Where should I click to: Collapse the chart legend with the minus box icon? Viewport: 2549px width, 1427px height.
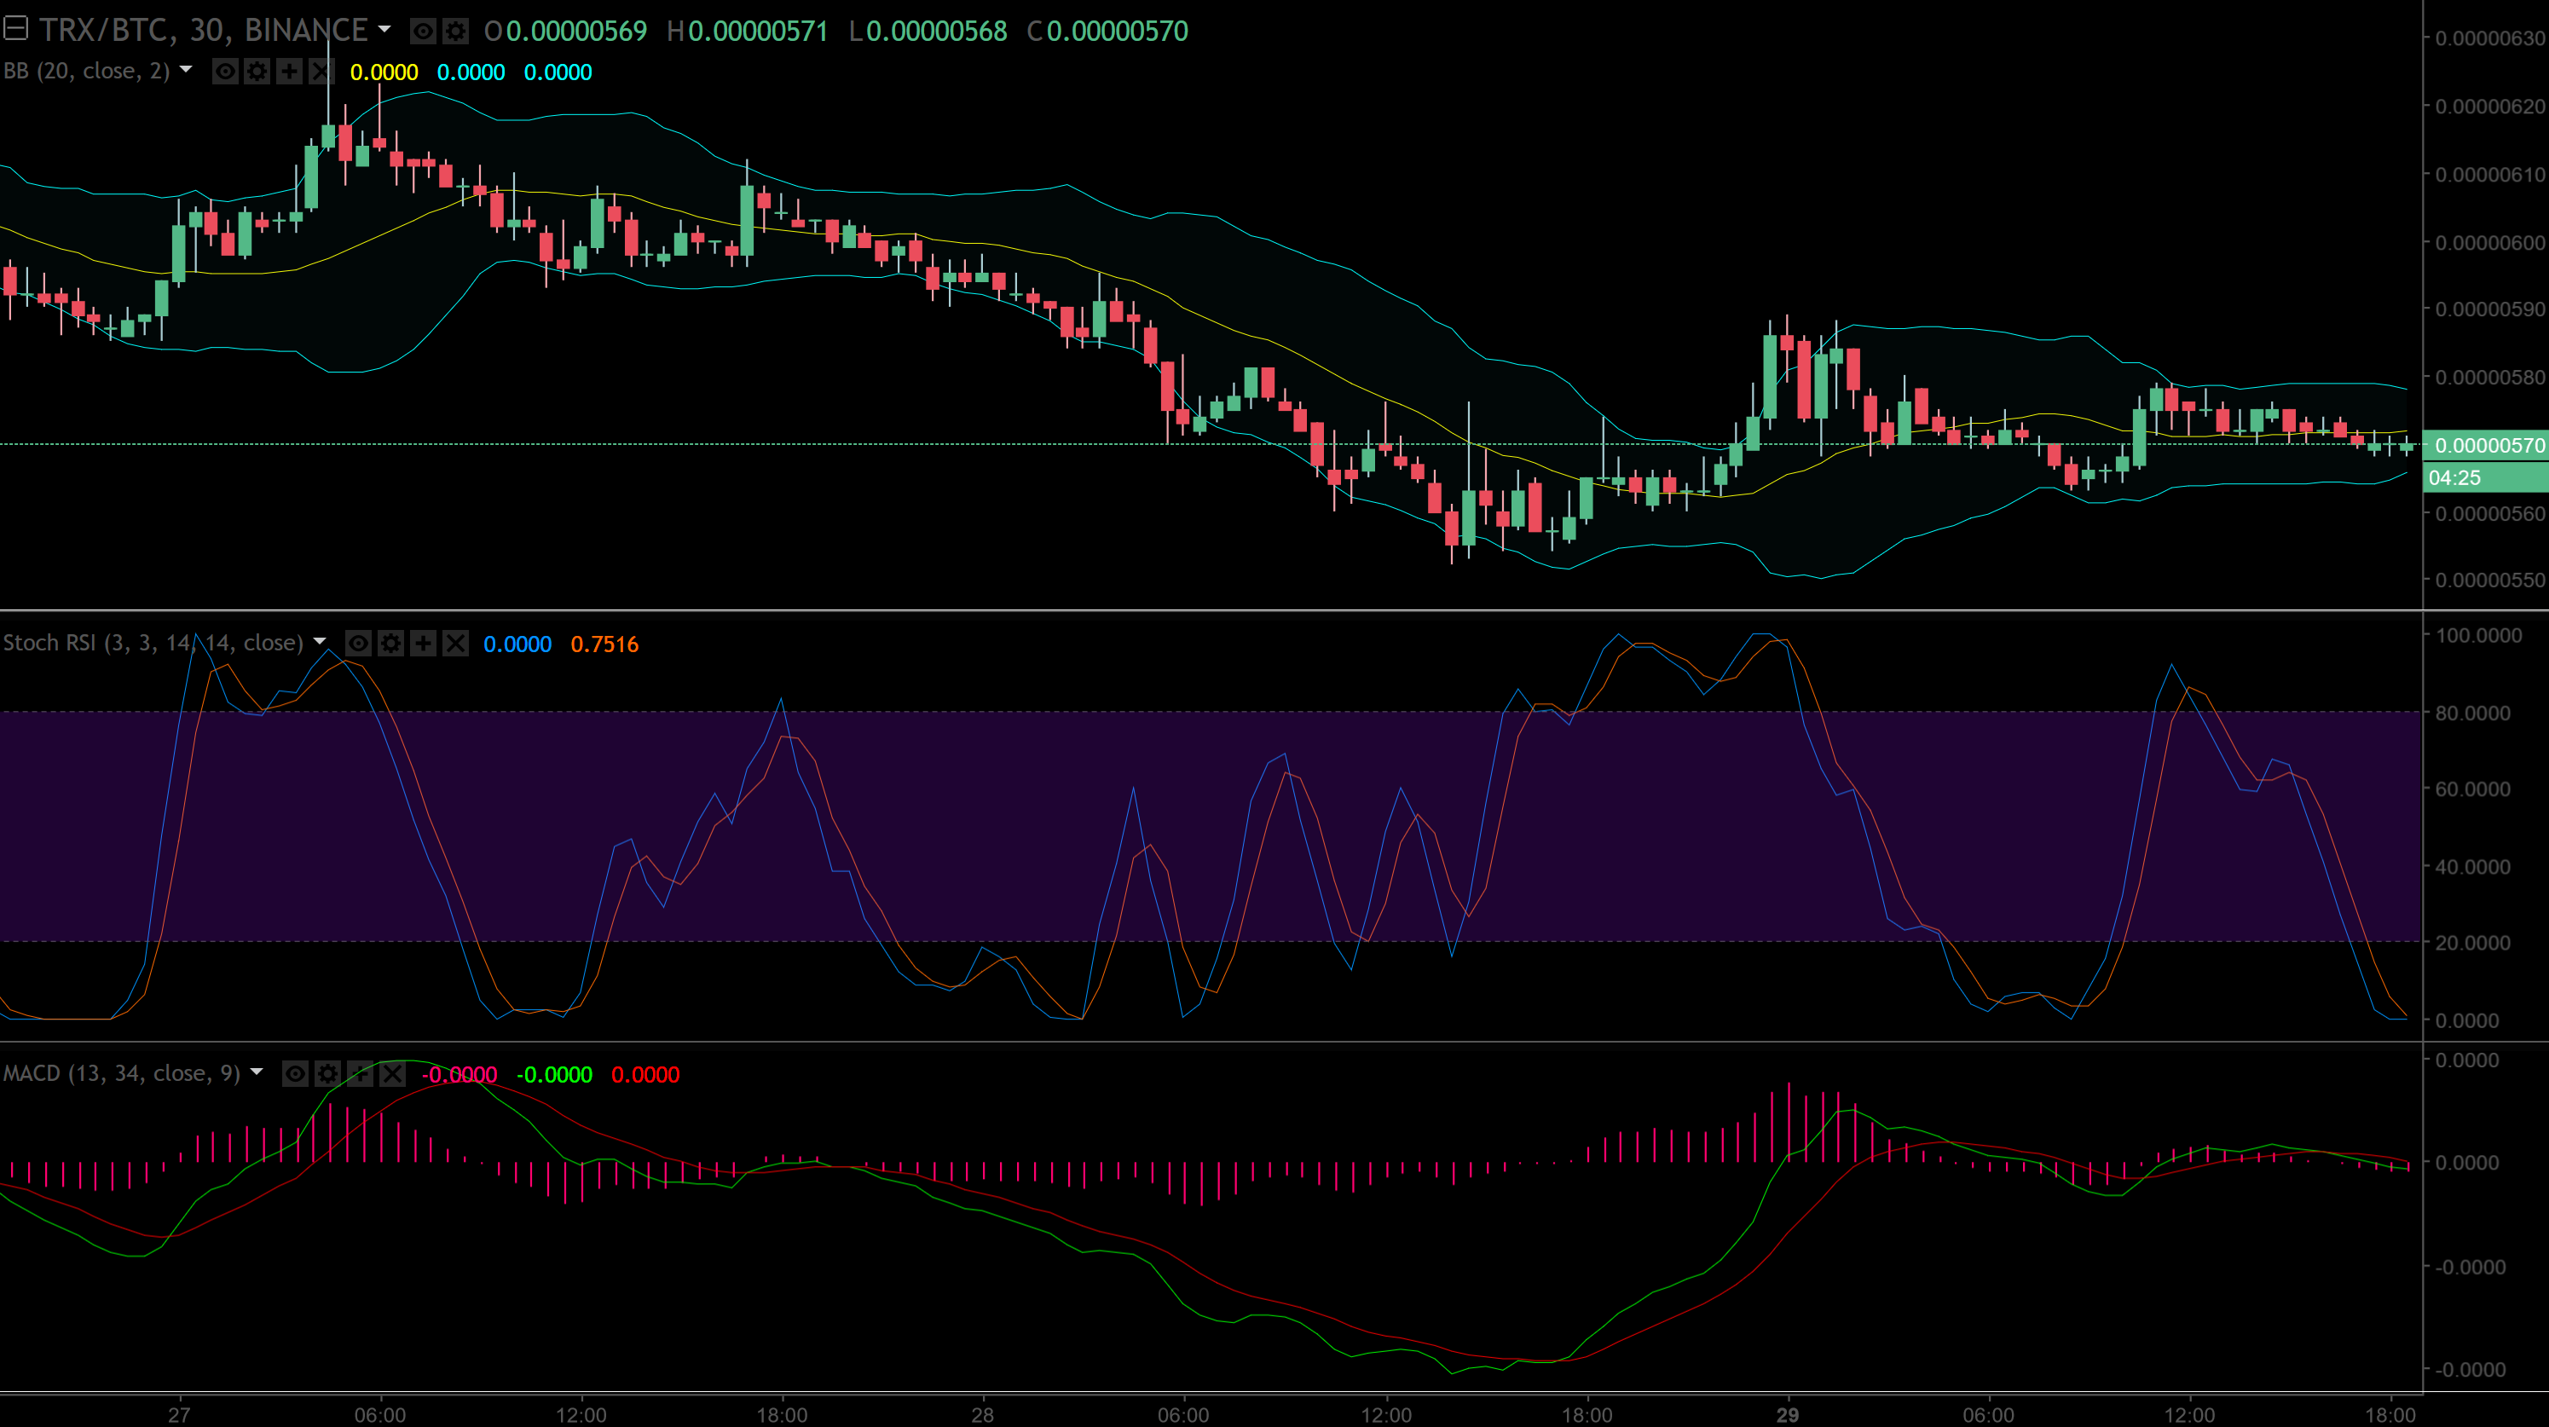click(x=14, y=29)
